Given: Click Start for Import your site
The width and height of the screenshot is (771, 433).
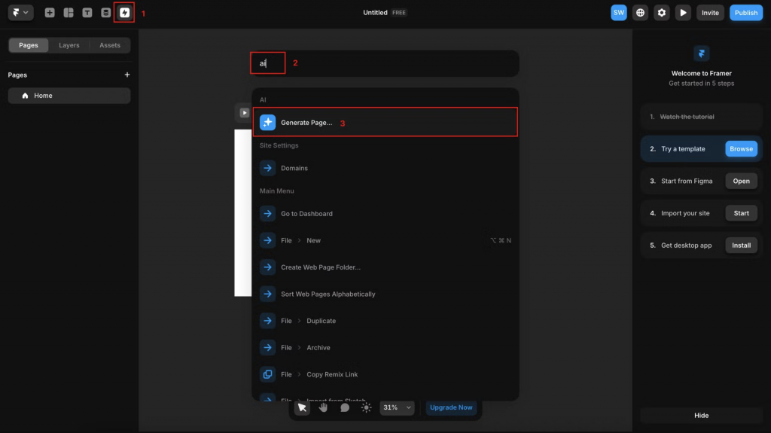Looking at the screenshot, I should [x=741, y=213].
